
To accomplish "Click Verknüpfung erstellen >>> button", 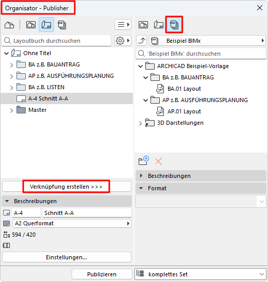I will (x=66, y=187).
